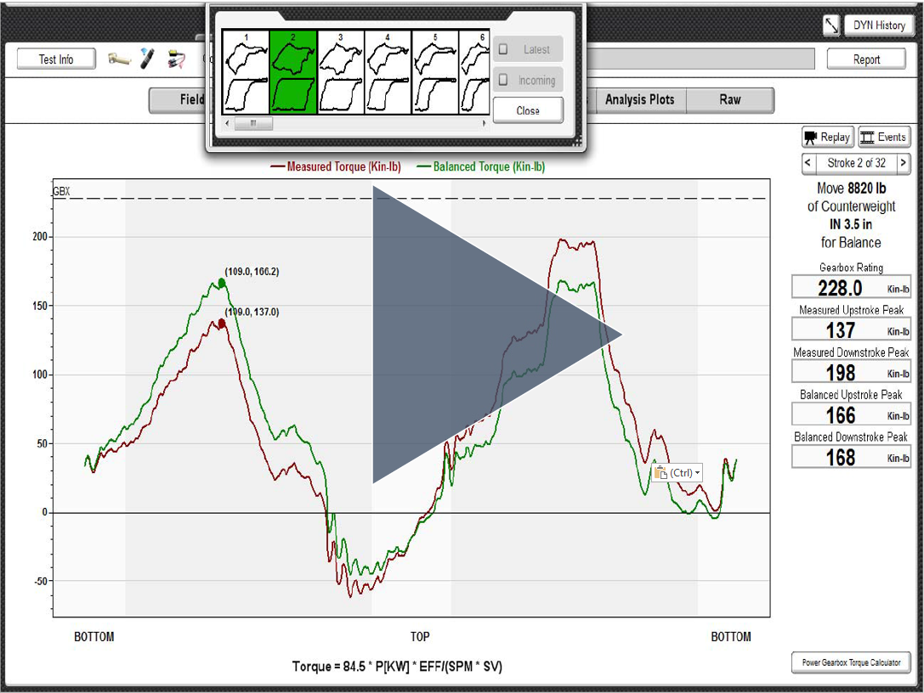This screenshot has height=693, width=924.
Task: Close the stroke selector popup
Action: click(x=527, y=110)
